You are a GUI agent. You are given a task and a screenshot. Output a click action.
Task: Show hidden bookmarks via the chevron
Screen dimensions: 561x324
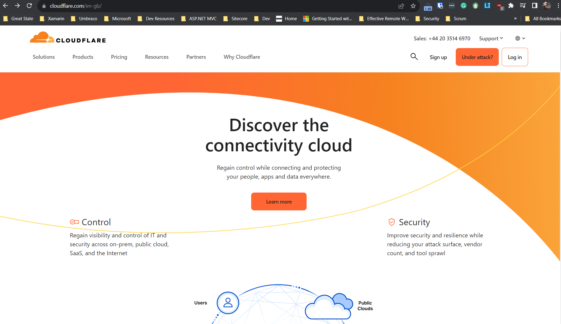[x=515, y=18]
